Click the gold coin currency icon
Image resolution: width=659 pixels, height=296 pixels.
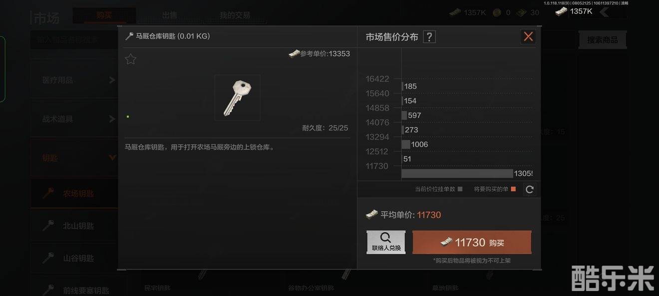click(497, 12)
